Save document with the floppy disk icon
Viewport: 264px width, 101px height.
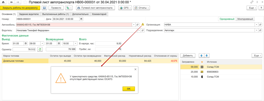point(44,8)
